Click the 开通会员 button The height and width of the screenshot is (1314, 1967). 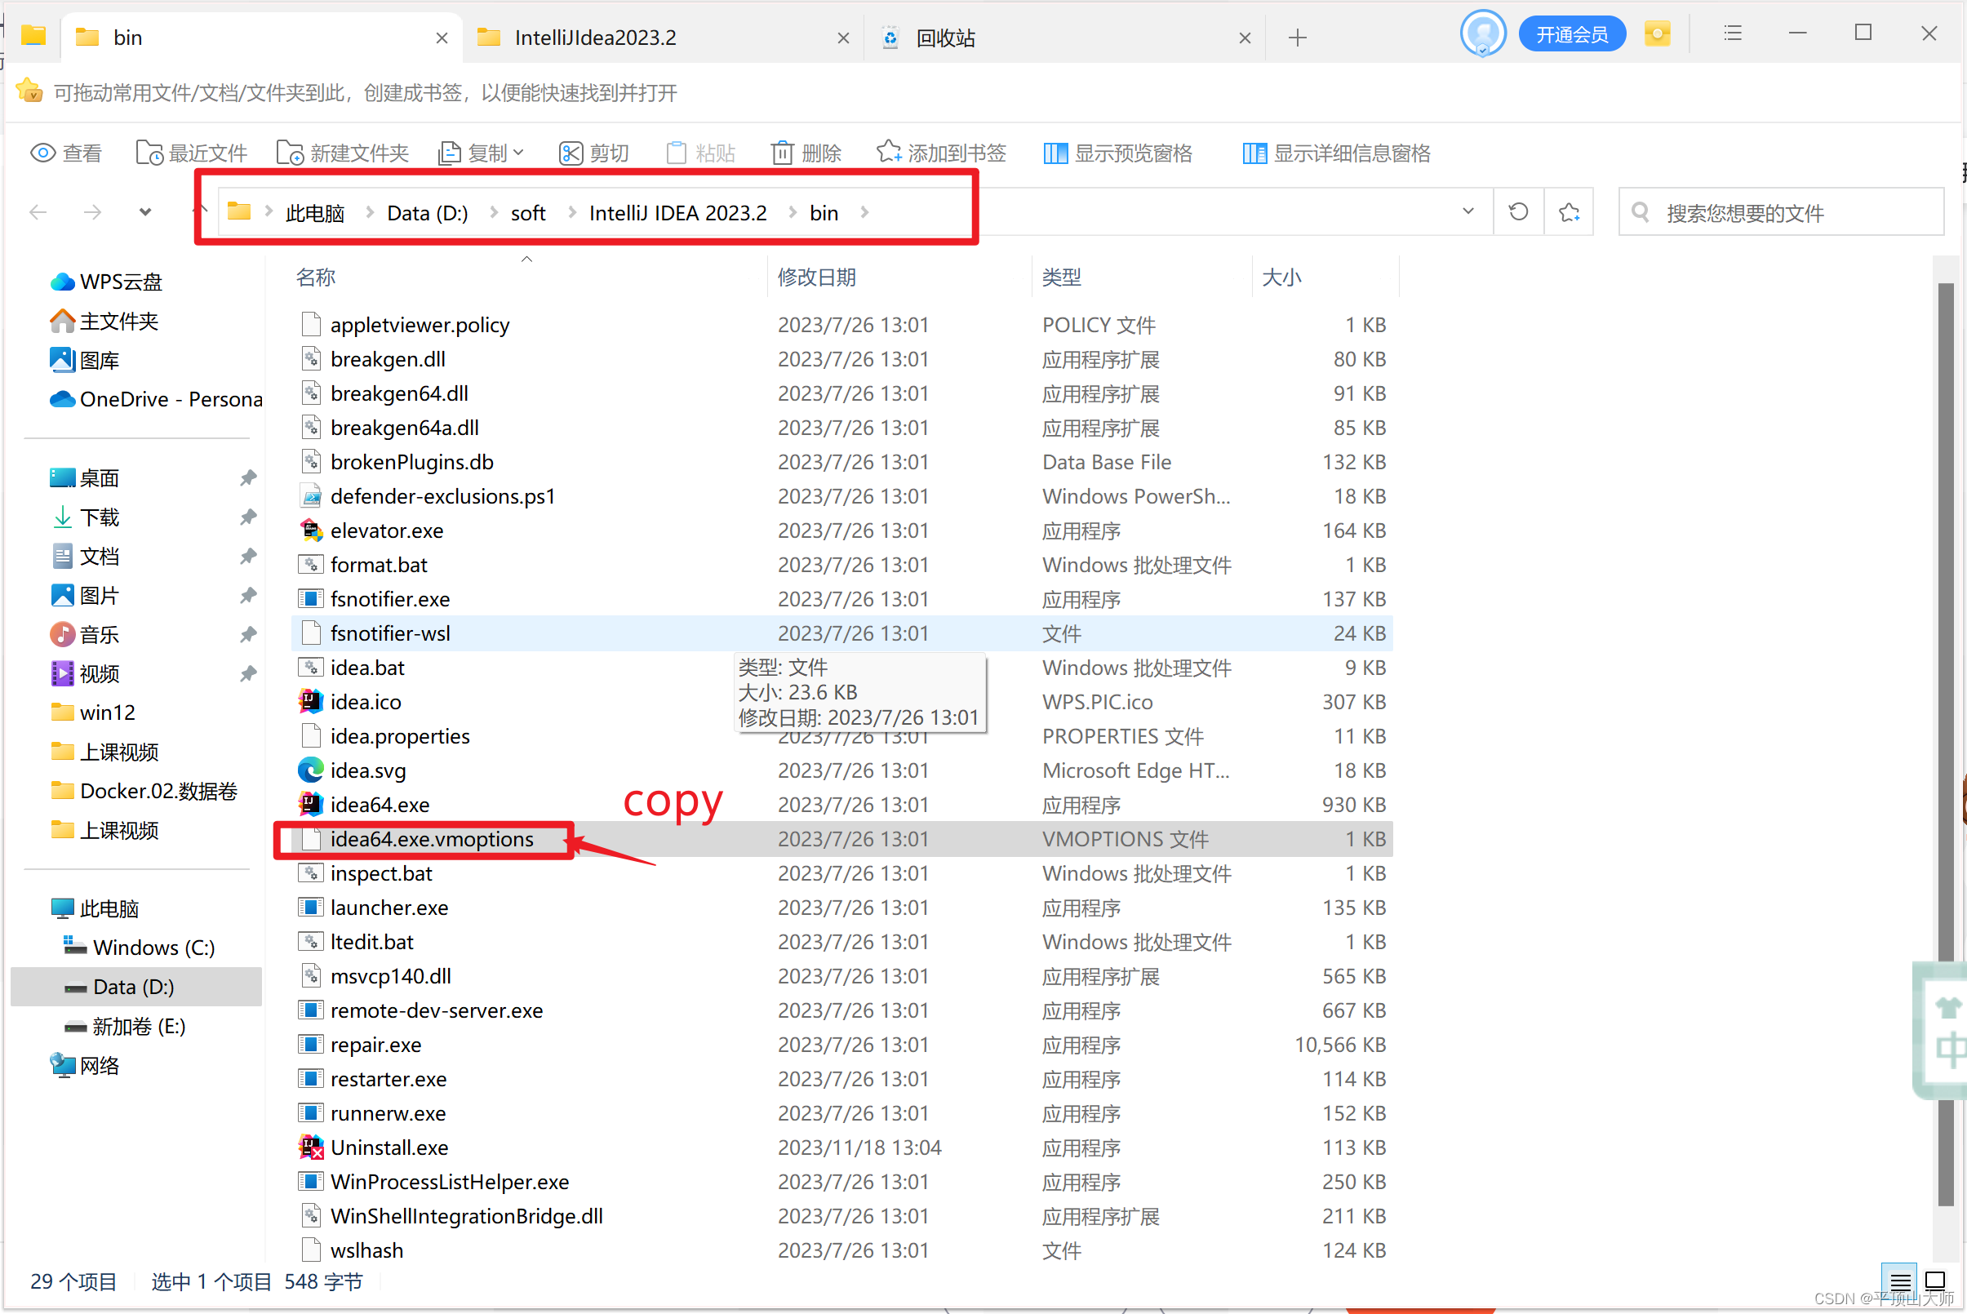coord(1570,35)
